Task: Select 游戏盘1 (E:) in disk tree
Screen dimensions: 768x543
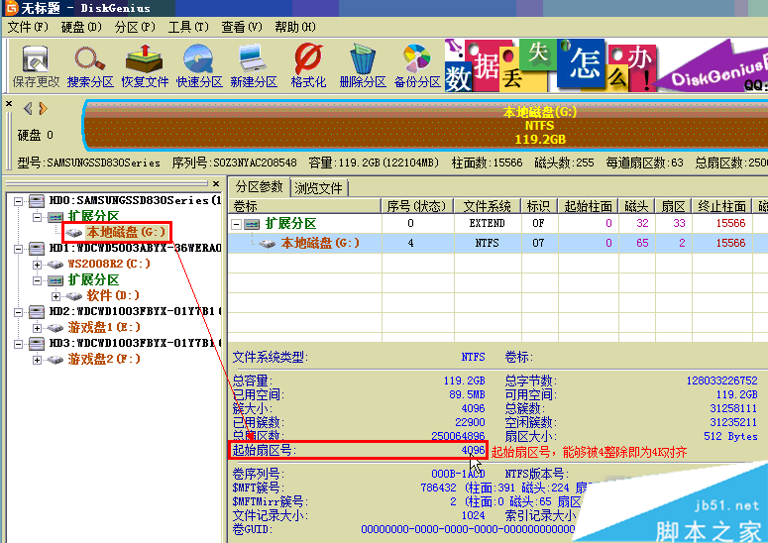Action: [104, 327]
